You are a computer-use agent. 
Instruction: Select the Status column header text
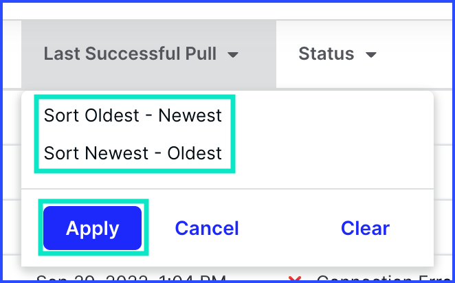pyautogui.click(x=326, y=54)
